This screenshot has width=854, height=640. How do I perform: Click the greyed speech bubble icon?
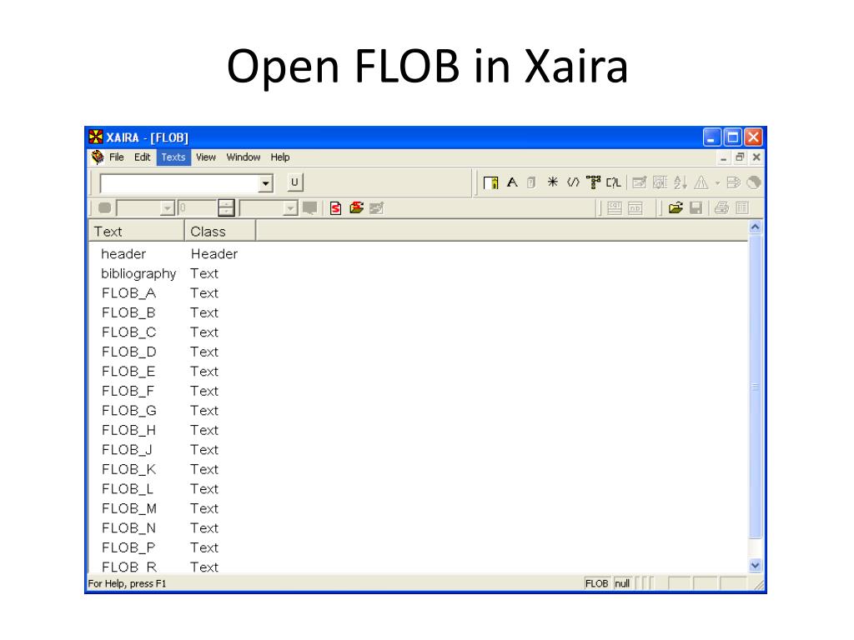tap(310, 207)
